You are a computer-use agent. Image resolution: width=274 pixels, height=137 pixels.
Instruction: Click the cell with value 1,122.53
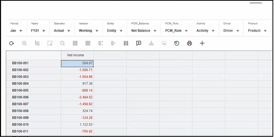pos(77,125)
